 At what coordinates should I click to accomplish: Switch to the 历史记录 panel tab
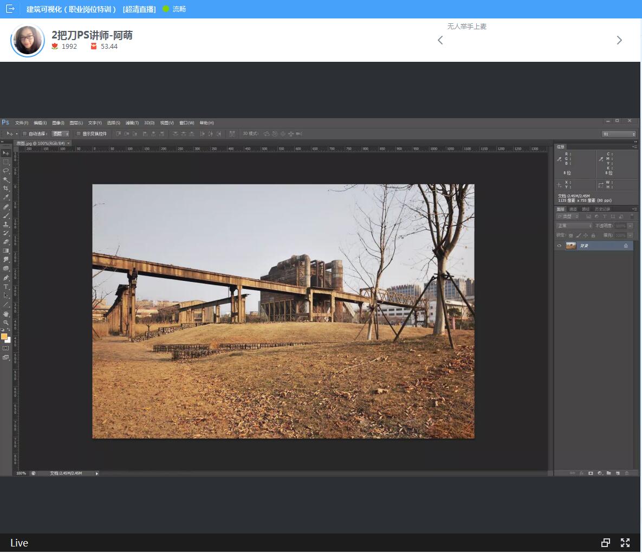point(602,209)
